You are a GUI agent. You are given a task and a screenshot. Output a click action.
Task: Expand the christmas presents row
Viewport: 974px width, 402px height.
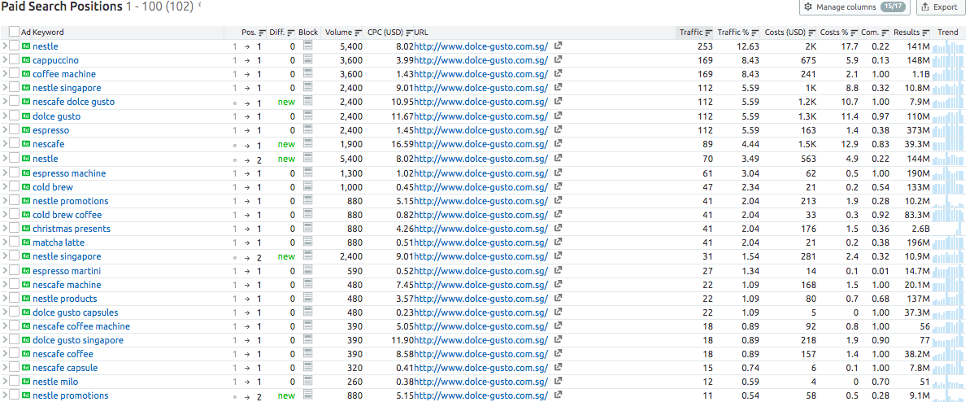click(x=4, y=229)
